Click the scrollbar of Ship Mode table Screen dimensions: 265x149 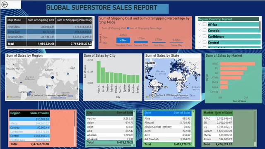pyautogui.click(x=93, y=29)
